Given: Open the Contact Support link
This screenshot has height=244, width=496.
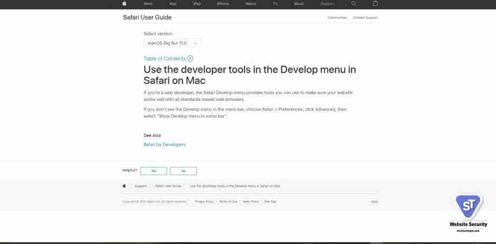Looking at the screenshot, I should [365, 18].
